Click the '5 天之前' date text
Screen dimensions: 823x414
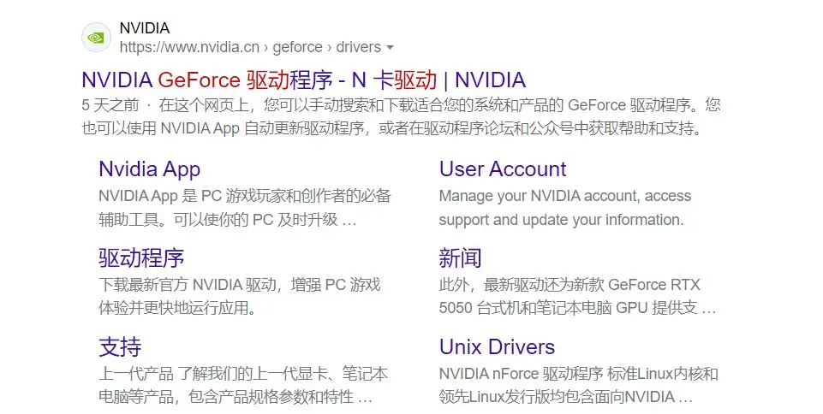110,106
